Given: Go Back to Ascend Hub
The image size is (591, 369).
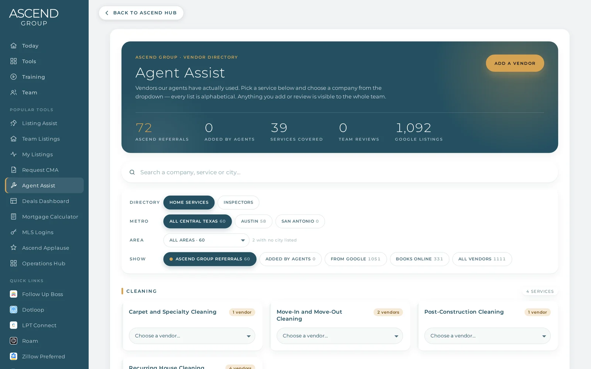Looking at the screenshot, I should coord(141,13).
